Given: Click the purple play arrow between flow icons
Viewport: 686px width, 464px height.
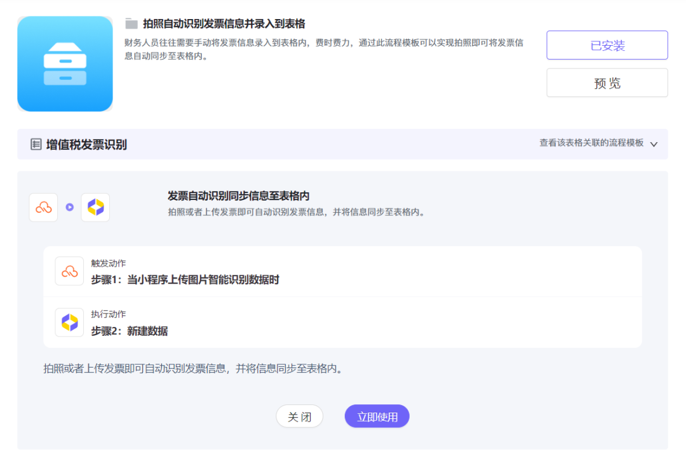Looking at the screenshot, I should (x=70, y=208).
